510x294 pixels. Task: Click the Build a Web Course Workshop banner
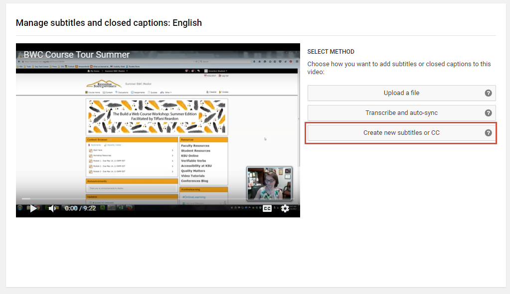point(157,116)
